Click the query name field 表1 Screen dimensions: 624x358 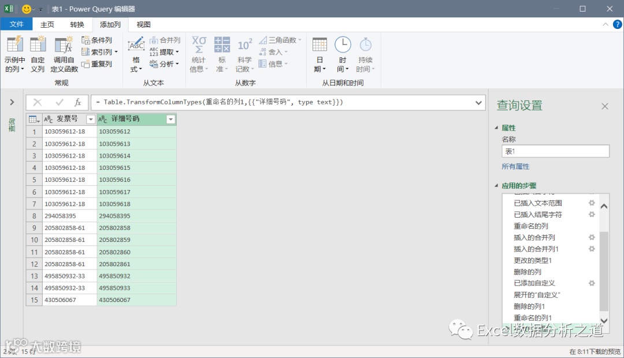555,151
